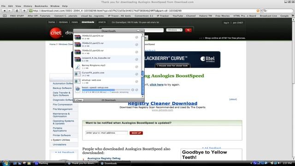Click the cnet red logo

(56, 33)
